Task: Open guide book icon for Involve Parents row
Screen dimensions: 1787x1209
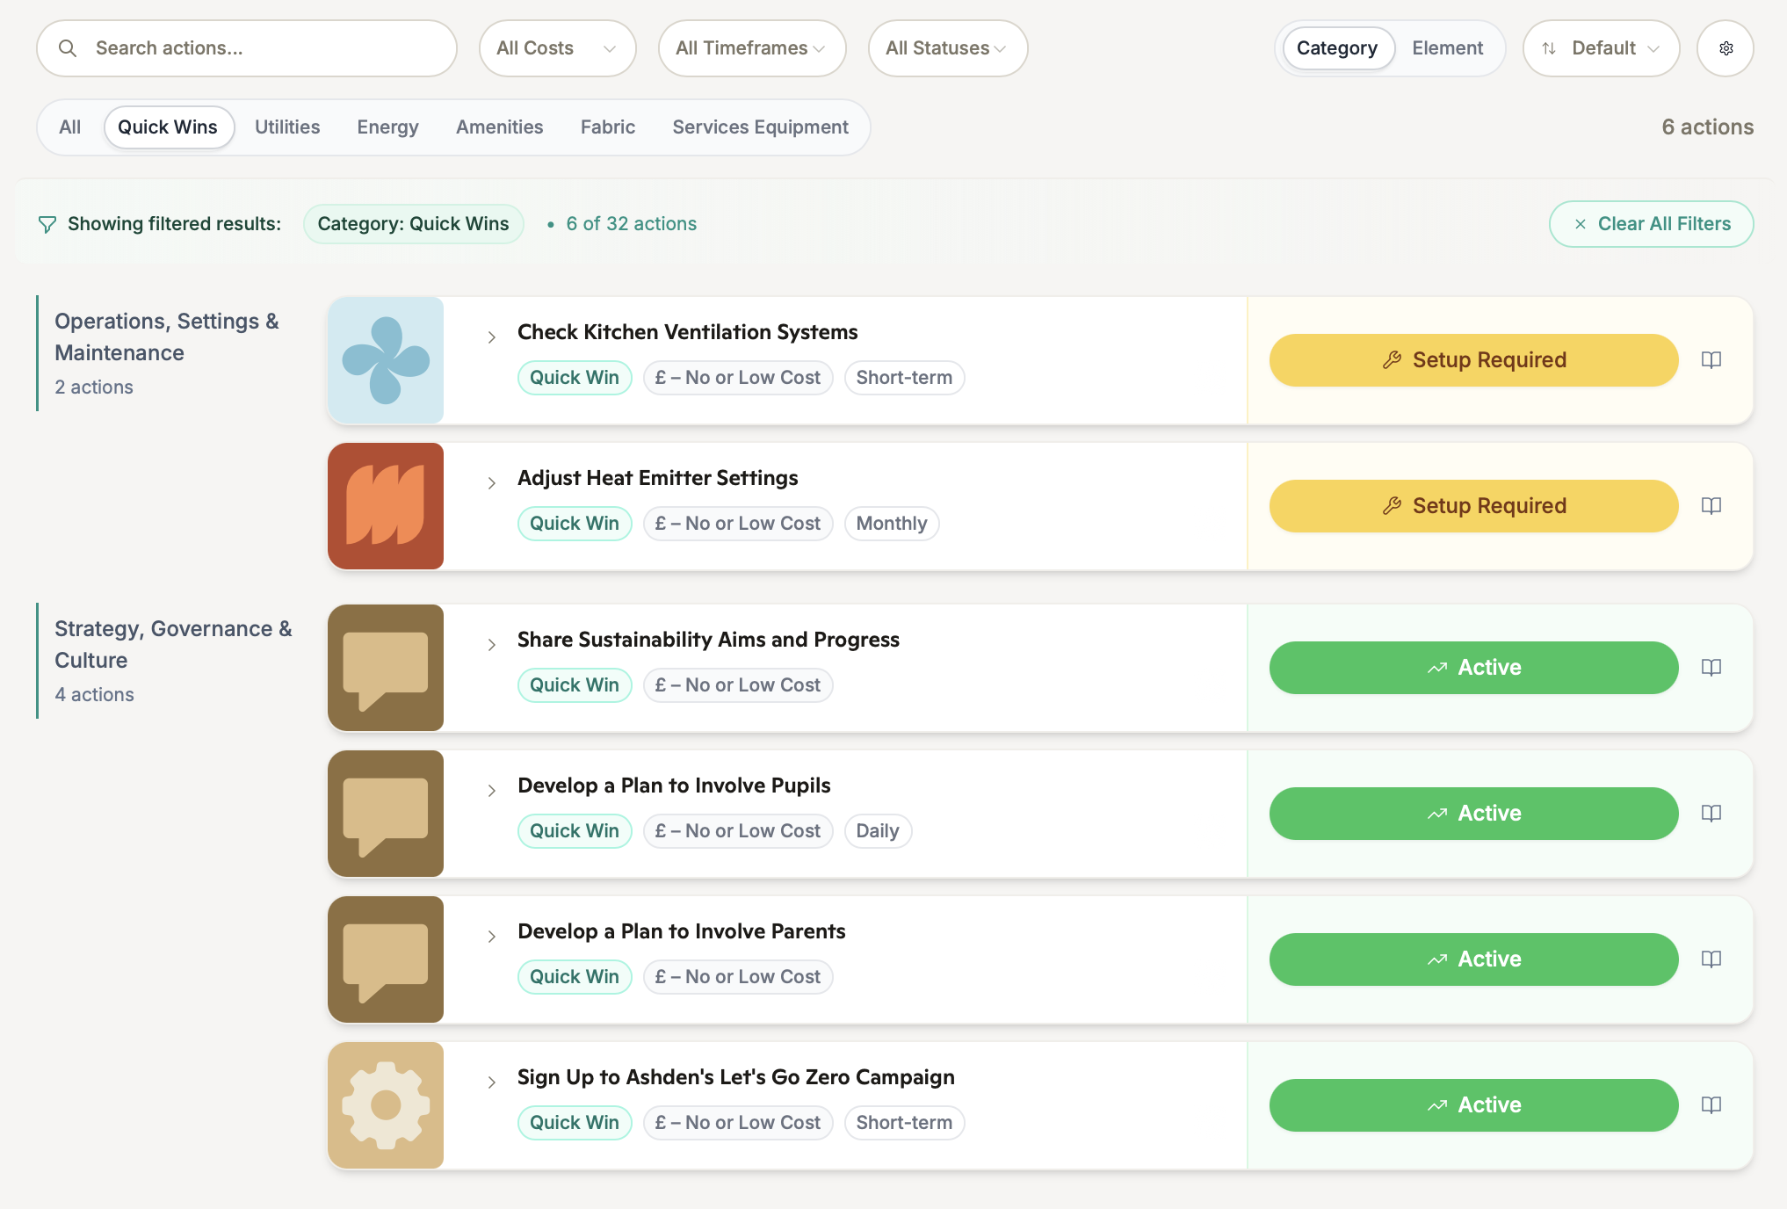Action: [x=1711, y=959]
